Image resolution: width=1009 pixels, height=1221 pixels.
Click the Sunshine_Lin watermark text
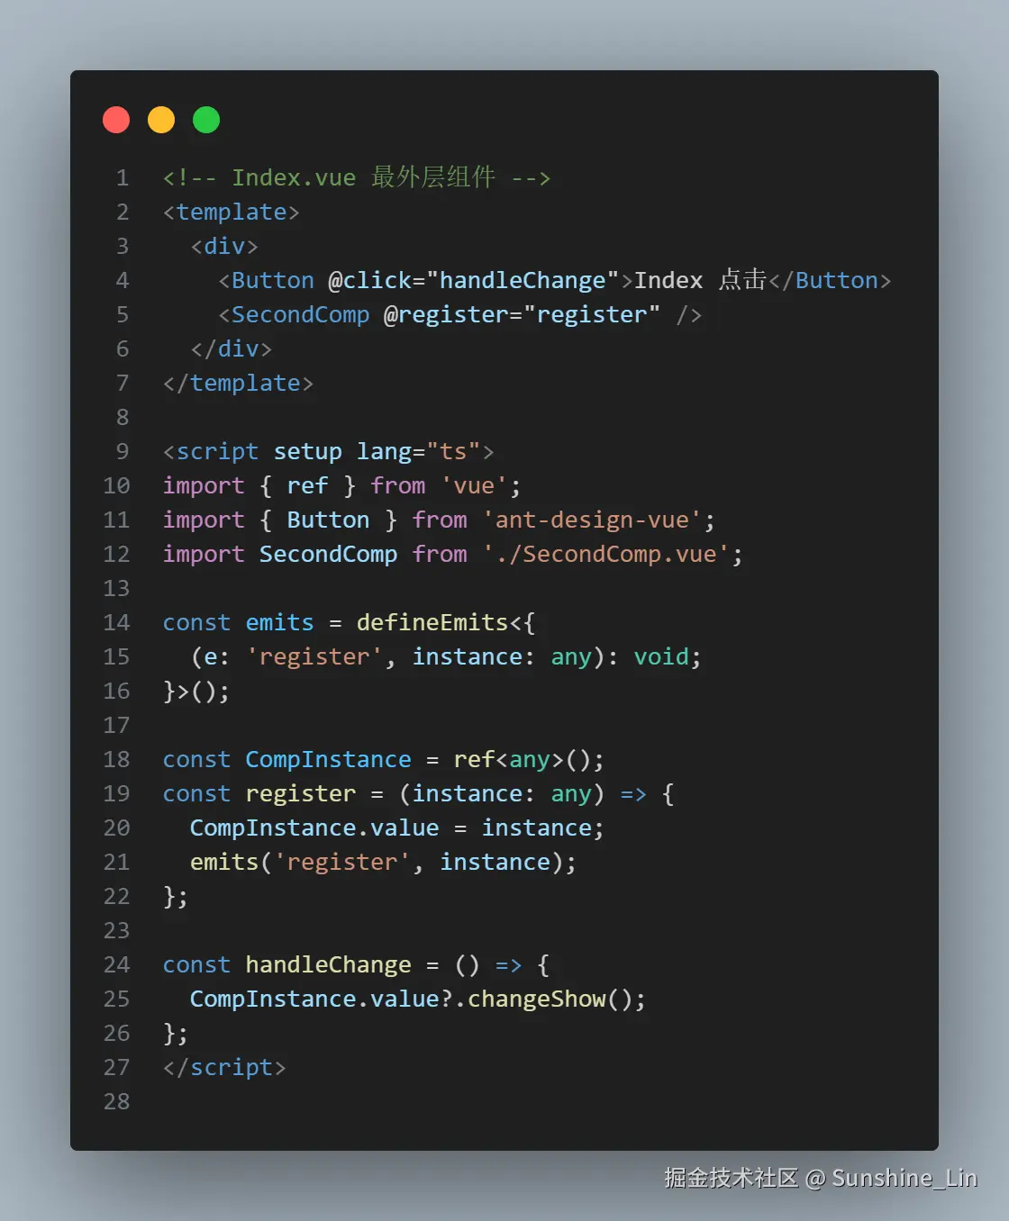(904, 1178)
